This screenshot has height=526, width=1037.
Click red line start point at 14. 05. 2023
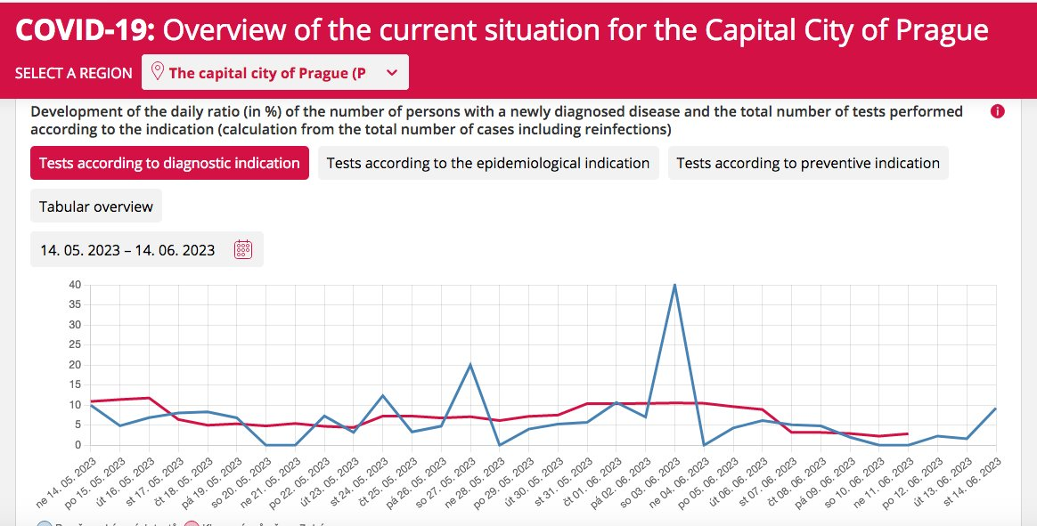[92, 401]
